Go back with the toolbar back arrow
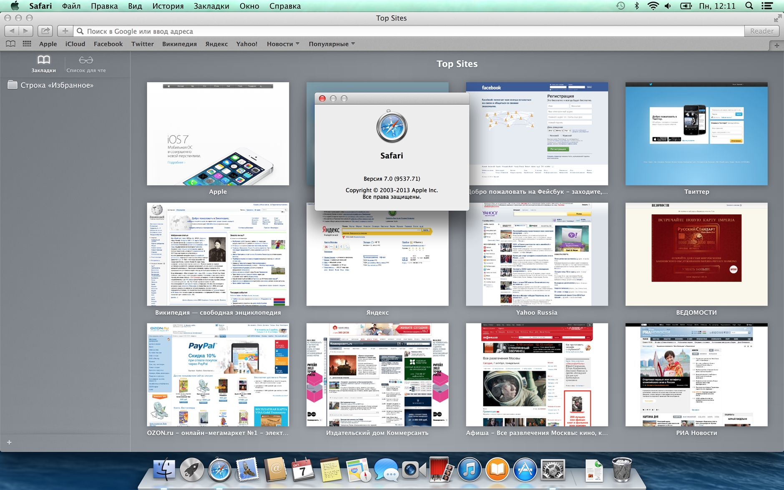 (12, 31)
